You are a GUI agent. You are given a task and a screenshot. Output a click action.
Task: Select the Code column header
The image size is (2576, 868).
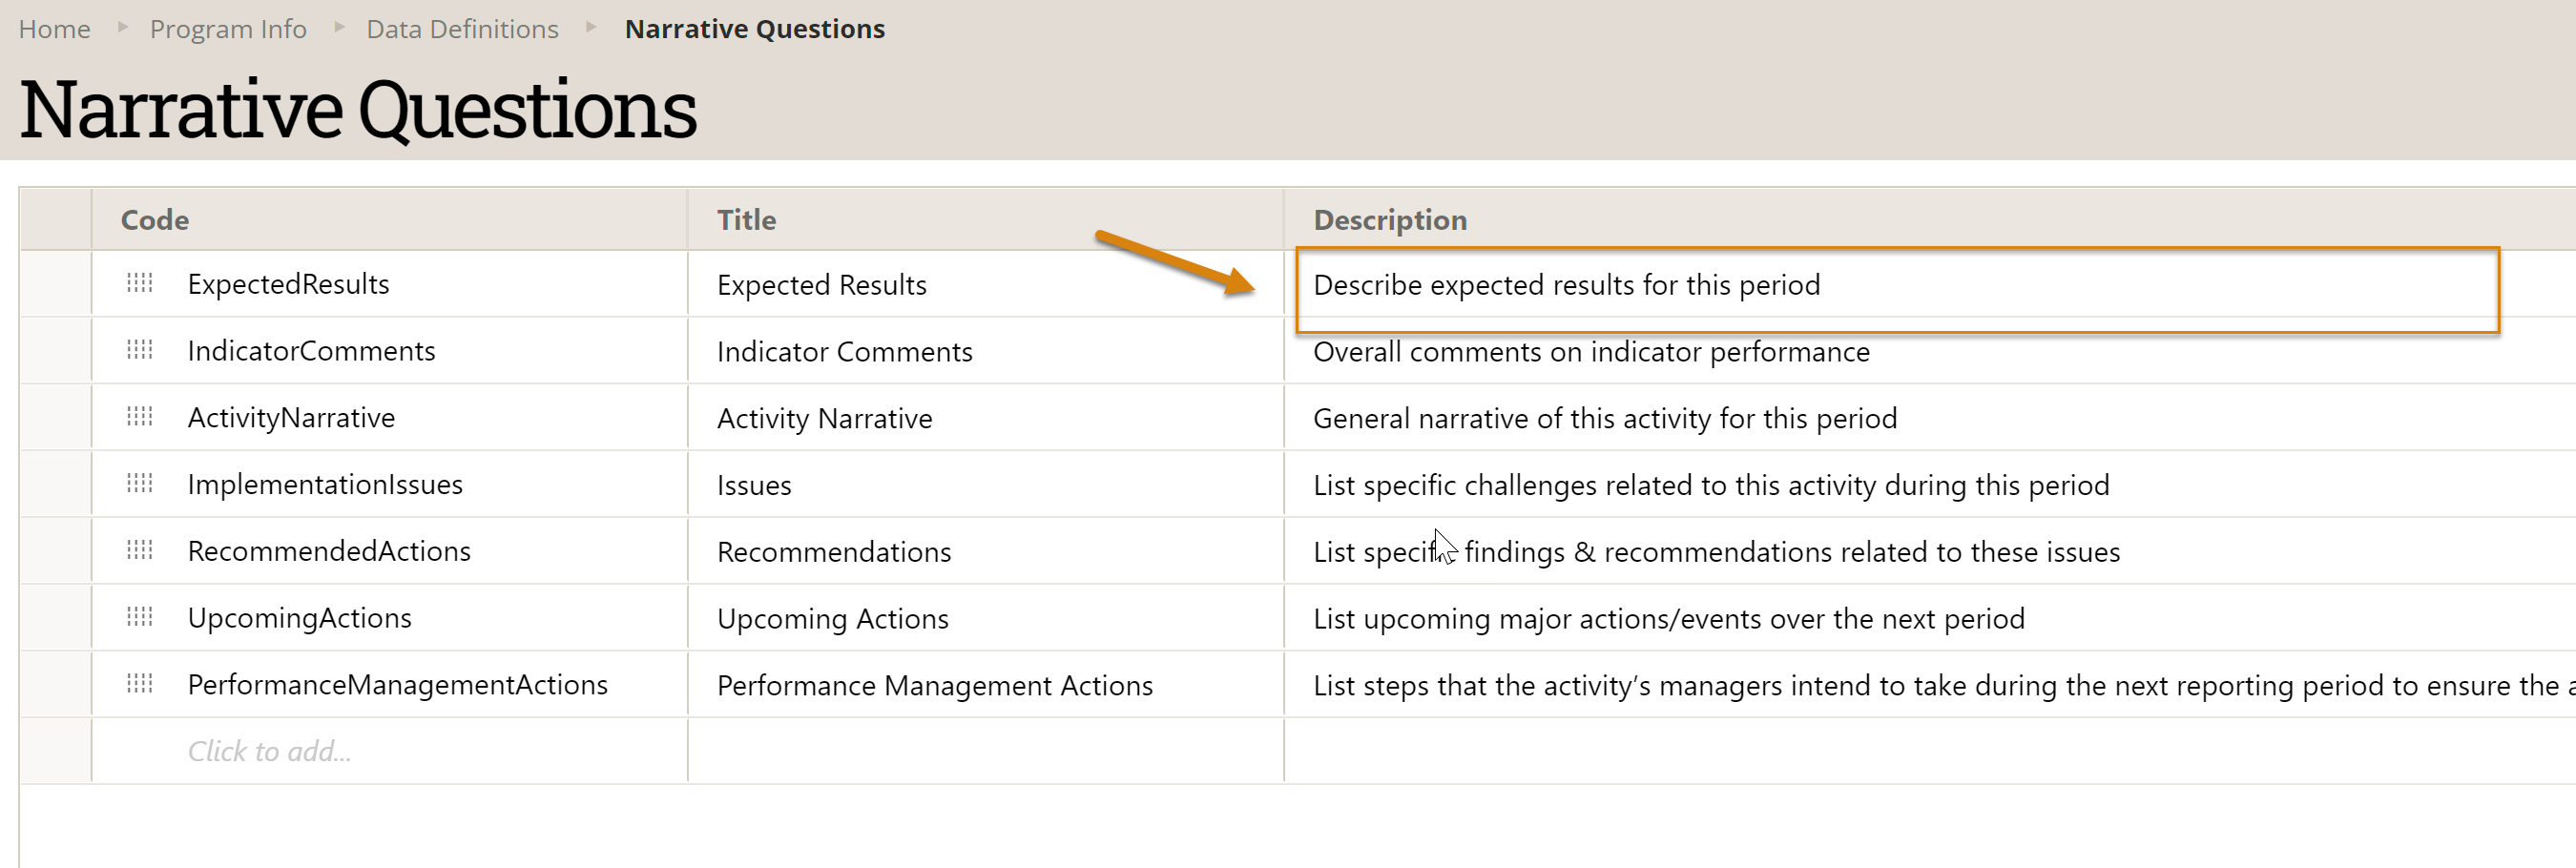[155, 220]
